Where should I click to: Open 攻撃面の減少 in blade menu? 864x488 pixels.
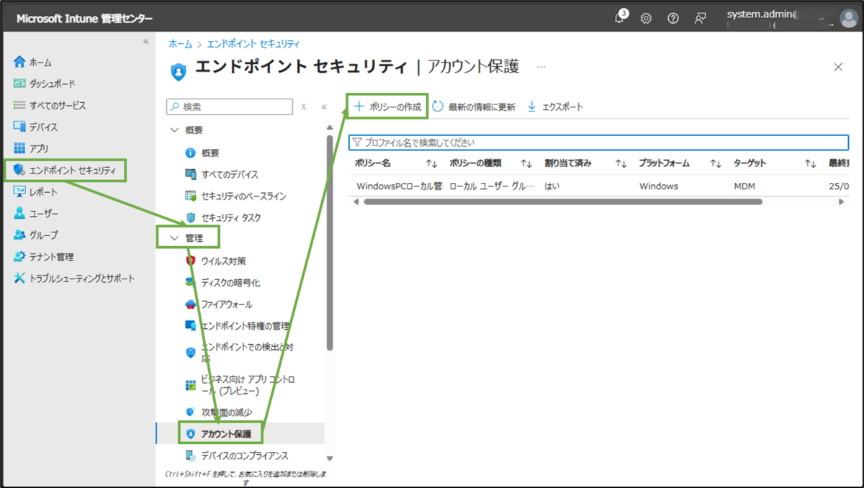click(218, 412)
